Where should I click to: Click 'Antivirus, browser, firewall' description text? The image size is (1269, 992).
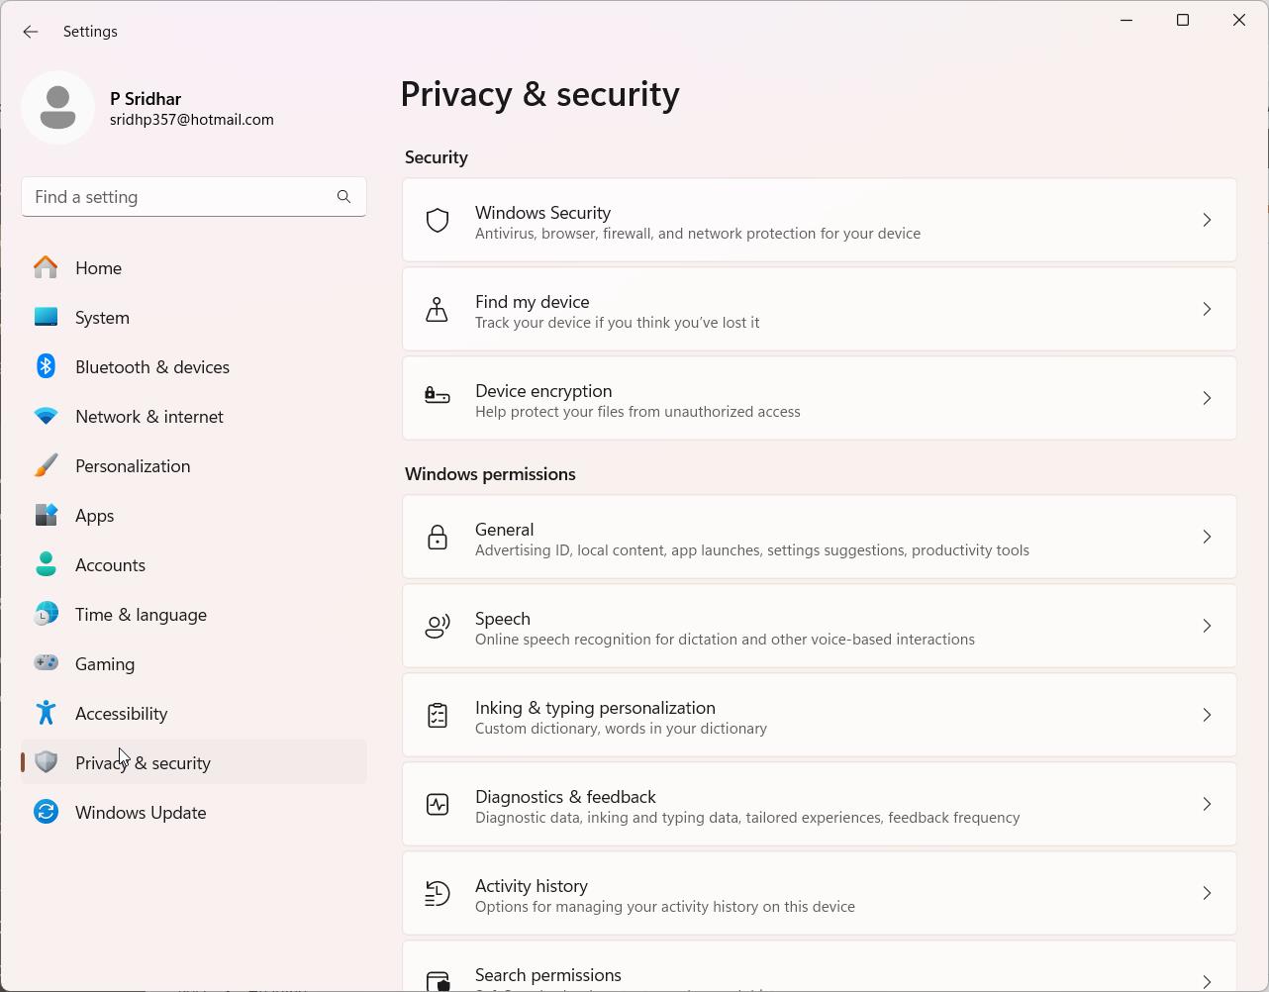coord(698,234)
